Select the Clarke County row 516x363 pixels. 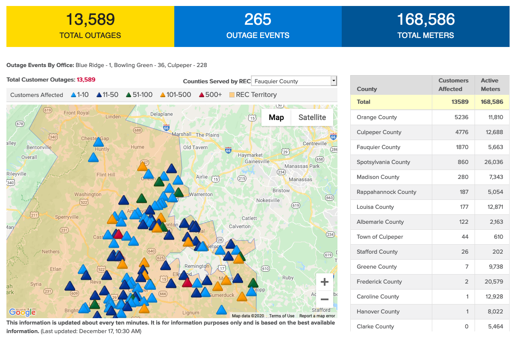(430, 325)
